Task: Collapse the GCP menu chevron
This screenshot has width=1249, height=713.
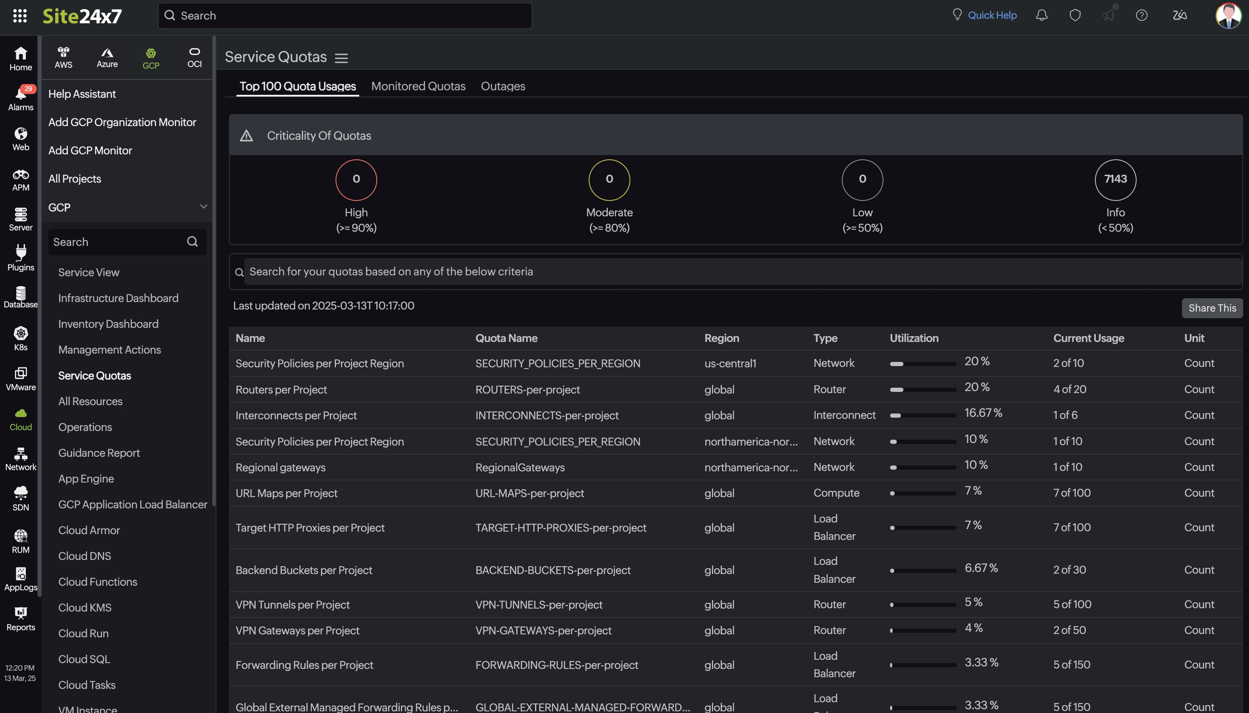Action: point(203,206)
